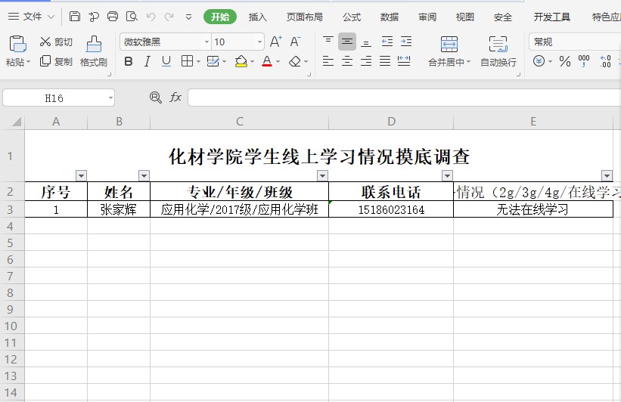
Task: Click the Save icon in quick access toolbar
Action: (x=74, y=17)
